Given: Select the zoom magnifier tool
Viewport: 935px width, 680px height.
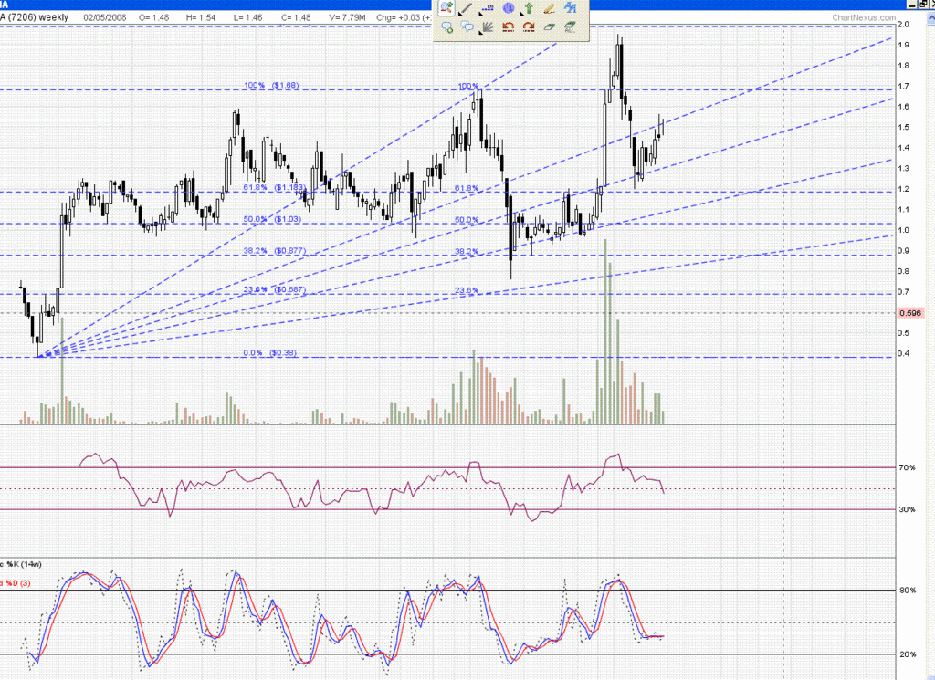Looking at the screenshot, I should click(446, 8).
